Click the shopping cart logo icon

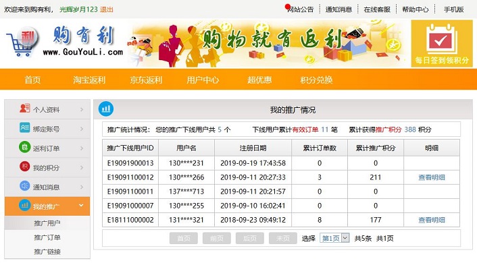click(22, 42)
